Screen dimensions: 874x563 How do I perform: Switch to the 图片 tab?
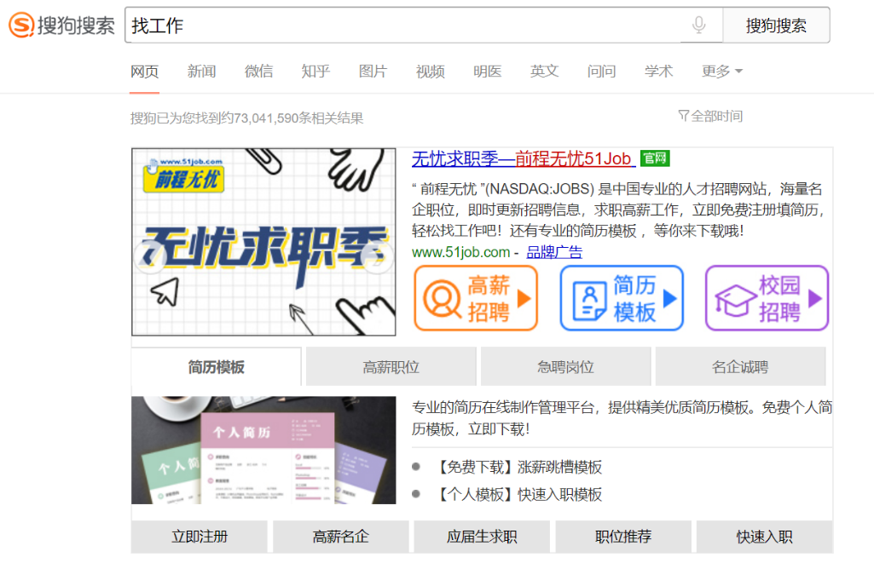(x=373, y=72)
